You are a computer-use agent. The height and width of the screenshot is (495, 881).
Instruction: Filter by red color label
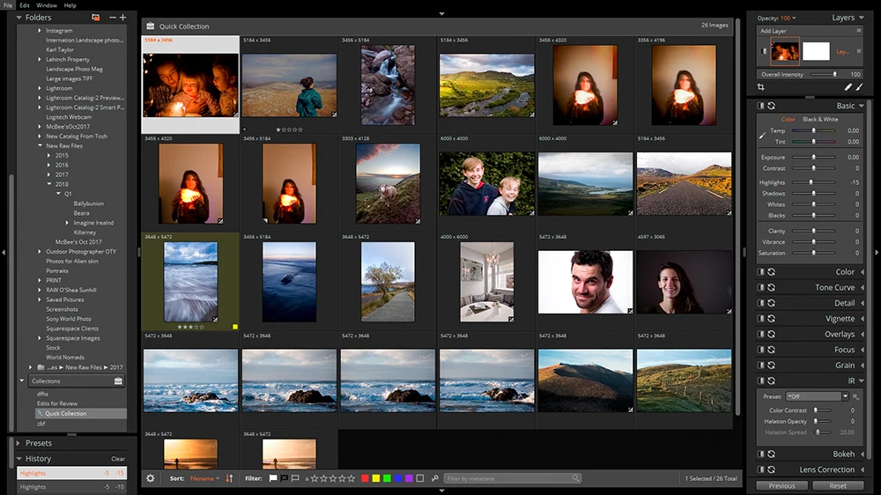click(365, 478)
